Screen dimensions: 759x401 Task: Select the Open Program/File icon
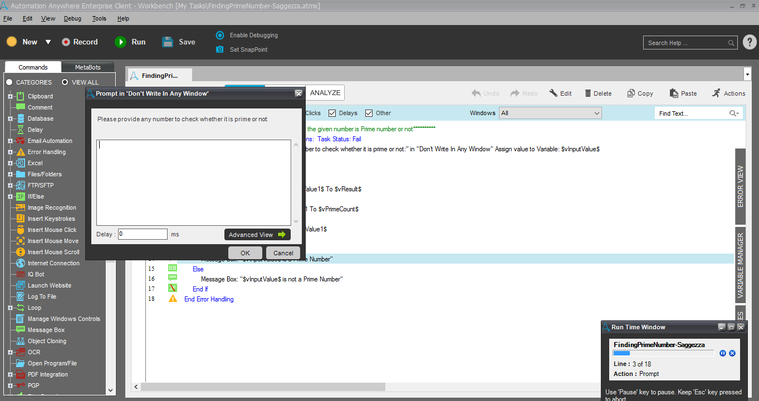(x=19, y=363)
